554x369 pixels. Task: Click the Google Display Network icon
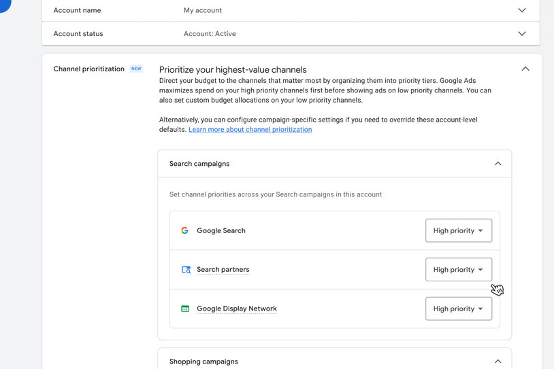tap(185, 309)
